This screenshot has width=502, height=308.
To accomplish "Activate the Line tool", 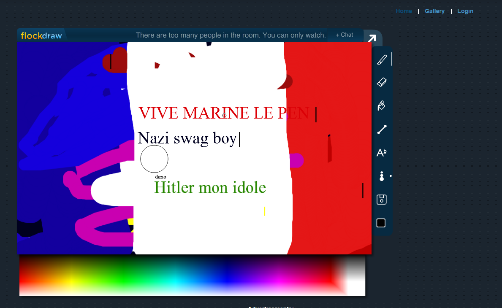I will [x=382, y=130].
